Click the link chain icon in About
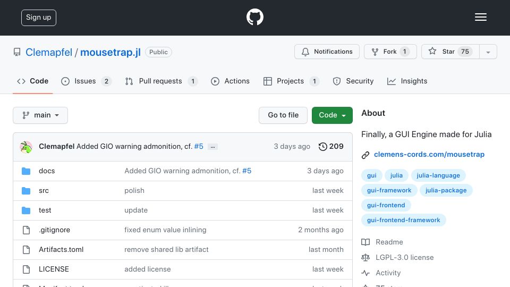Image resolution: width=510 pixels, height=287 pixels. [x=365, y=155]
